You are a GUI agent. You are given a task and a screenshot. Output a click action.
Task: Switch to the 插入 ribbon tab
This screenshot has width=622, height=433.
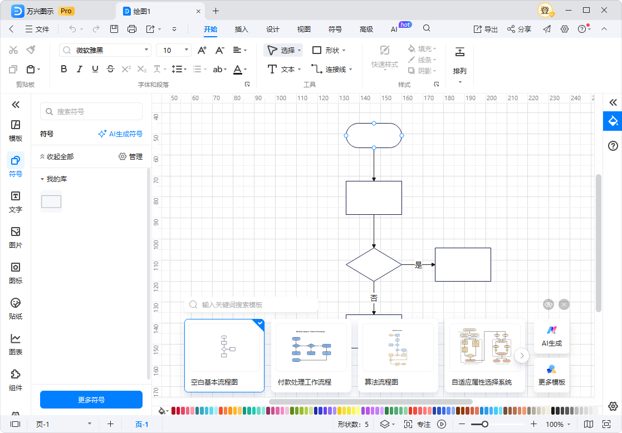(x=241, y=29)
